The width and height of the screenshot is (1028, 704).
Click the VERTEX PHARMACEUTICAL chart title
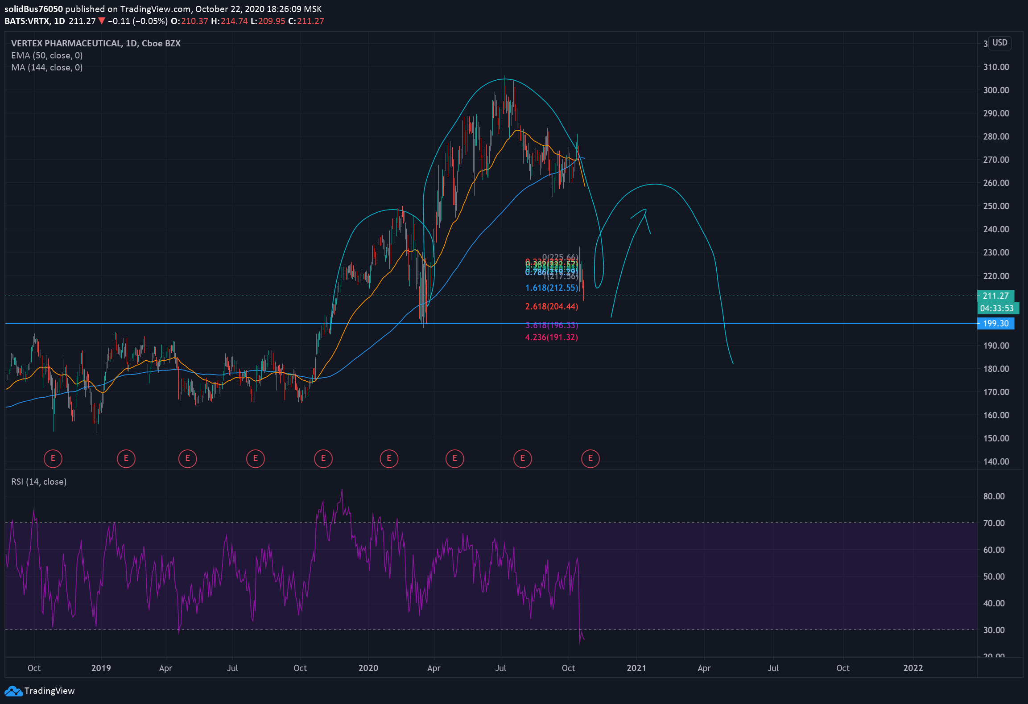96,43
